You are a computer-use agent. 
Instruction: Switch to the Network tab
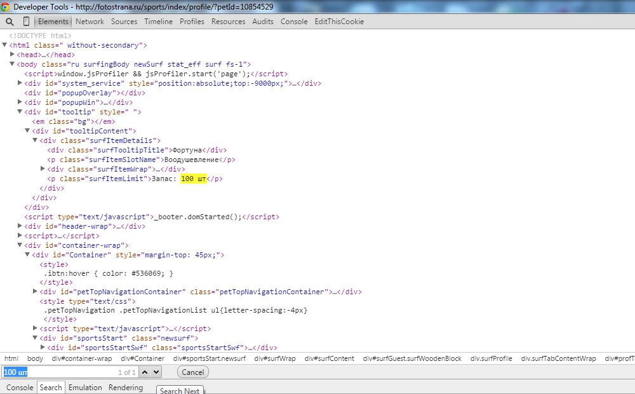(90, 22)
